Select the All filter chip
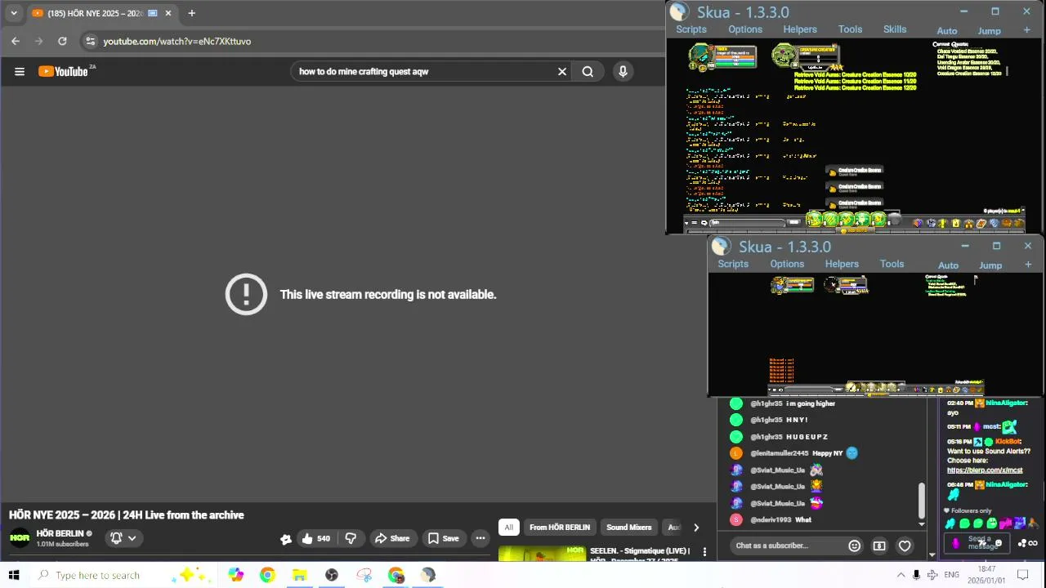The width and height of the screenshot is (1046, 588). click(x=508, y=528)
